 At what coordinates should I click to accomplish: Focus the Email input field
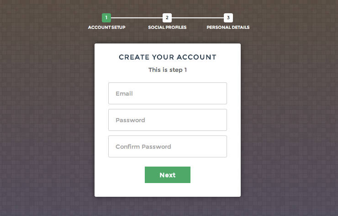(x=168, y=93)
